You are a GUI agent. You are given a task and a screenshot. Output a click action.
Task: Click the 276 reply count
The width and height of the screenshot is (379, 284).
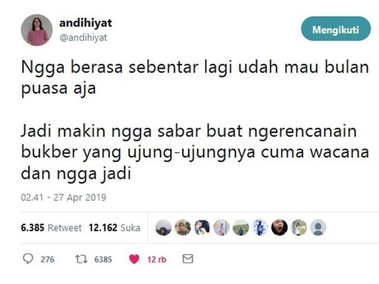[x=47, y=259]
